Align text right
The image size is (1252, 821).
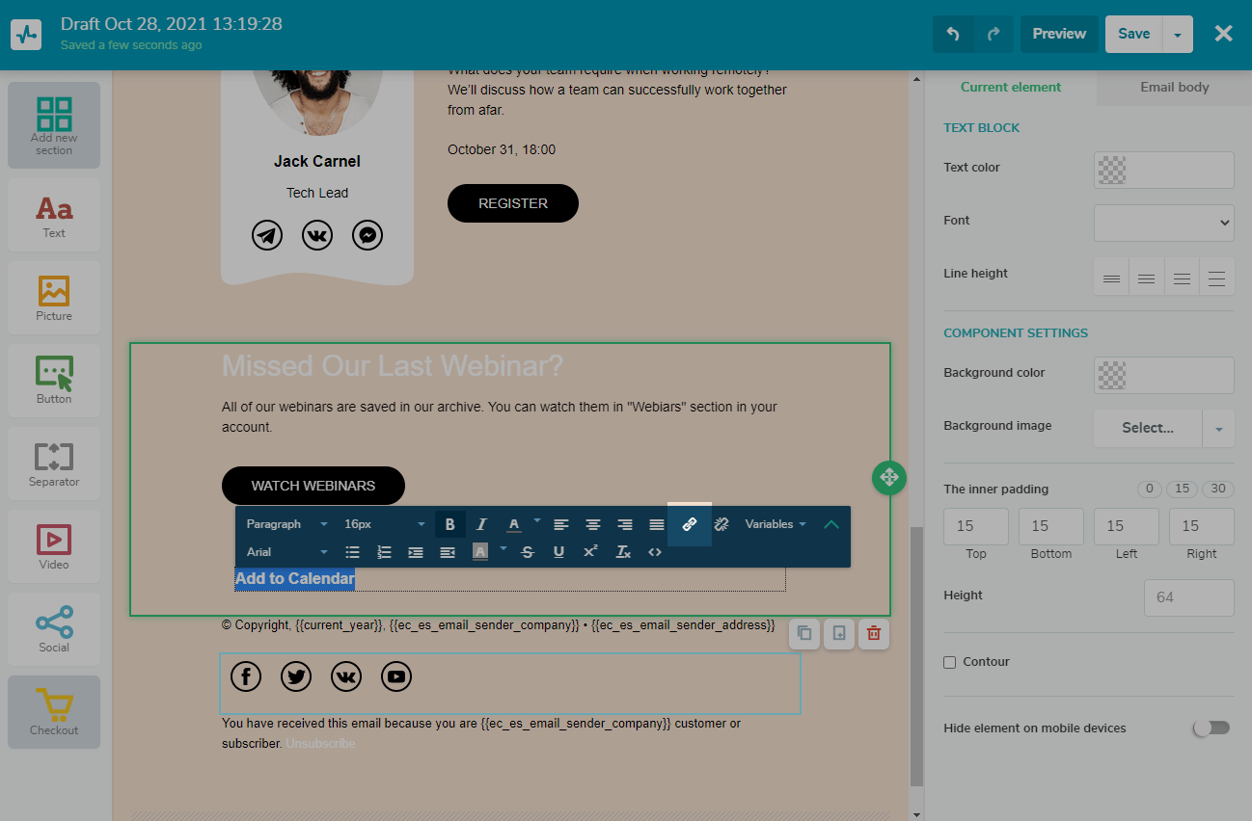(624, 524)
